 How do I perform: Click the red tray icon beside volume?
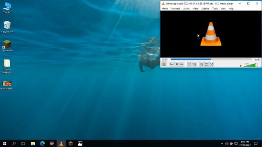pyautogui.click(x=231, y=143)
